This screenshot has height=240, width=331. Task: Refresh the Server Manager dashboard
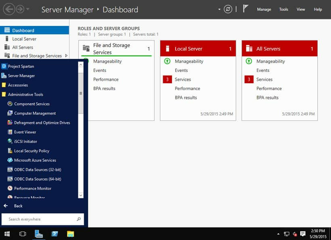point(228,8)
